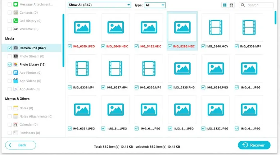The width and height of the screenshot is (280, 155).
Task: Select the IMG_6327.JPEG image thumbnail
Action: pyautogui.click(x=216, y=110)
